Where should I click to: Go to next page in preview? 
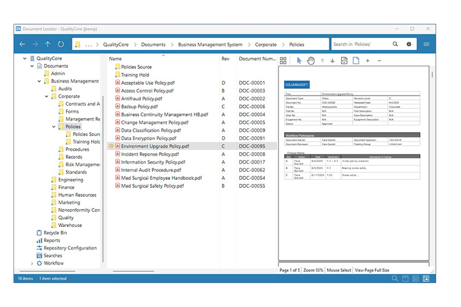[332, 61]
